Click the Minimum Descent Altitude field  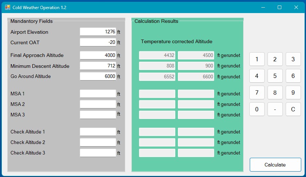click(98, 66)
